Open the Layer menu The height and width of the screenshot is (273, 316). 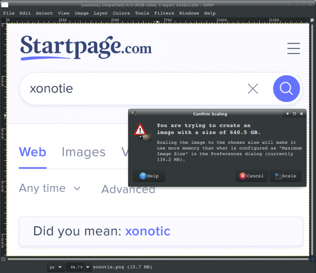pos(100,13)
